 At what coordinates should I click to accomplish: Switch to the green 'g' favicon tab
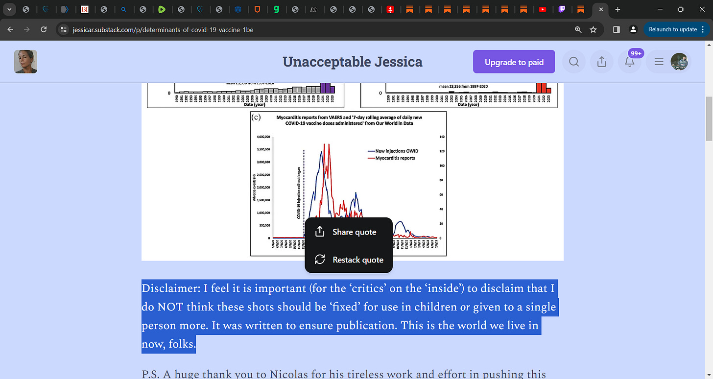pos(276,9)
